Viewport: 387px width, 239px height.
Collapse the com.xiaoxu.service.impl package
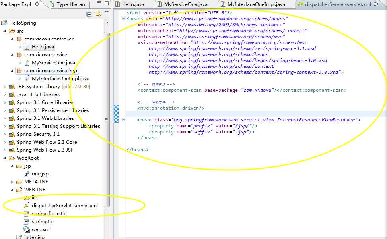[12, 71]
